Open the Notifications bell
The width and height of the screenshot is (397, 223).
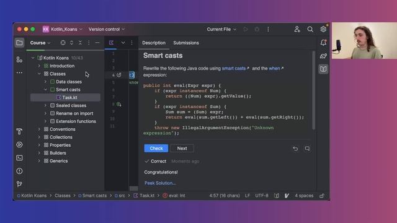click(x=323, y=43)
